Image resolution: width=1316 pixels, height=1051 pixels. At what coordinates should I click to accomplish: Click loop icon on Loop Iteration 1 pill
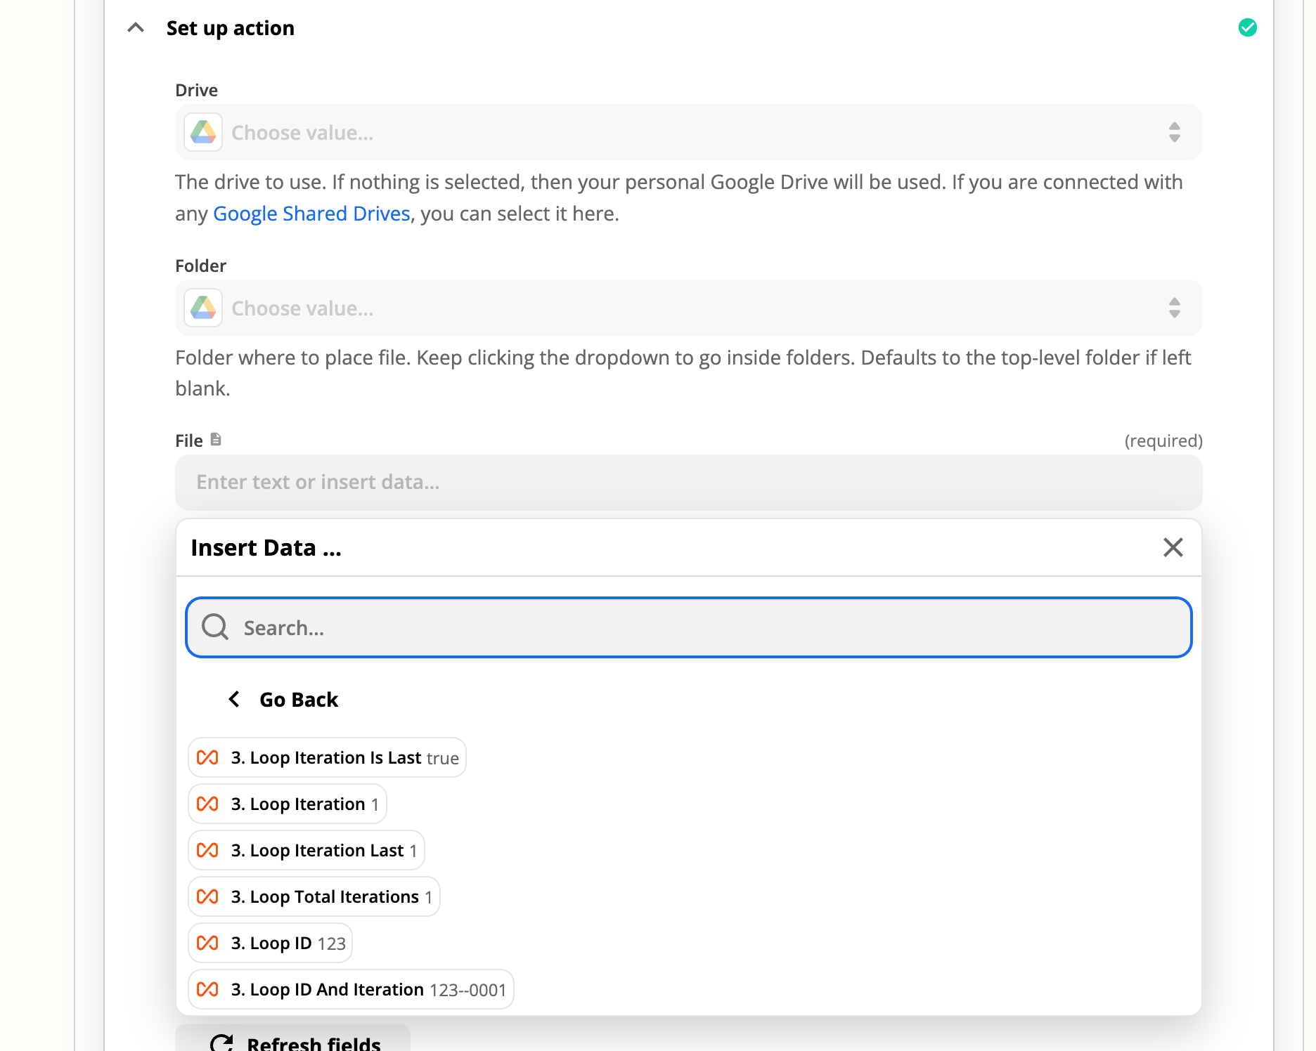[x=207, y=804]
